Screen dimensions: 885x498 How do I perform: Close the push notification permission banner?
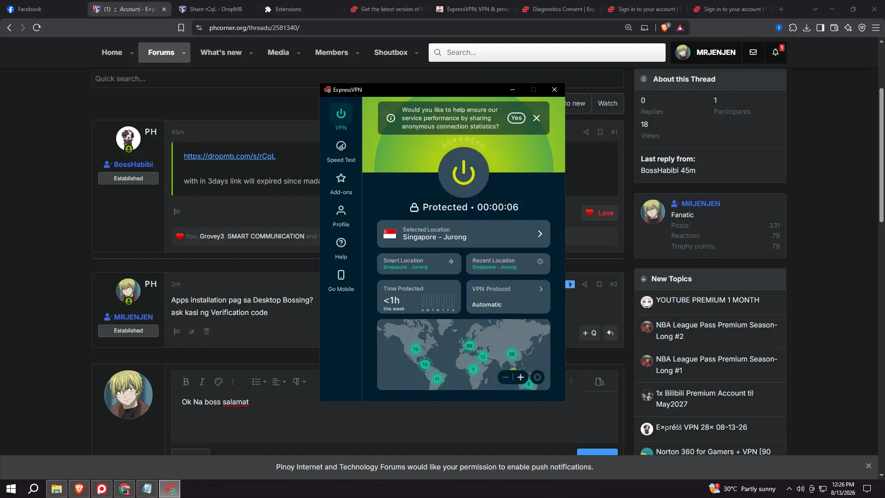[868, 466]
